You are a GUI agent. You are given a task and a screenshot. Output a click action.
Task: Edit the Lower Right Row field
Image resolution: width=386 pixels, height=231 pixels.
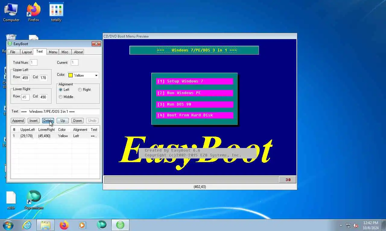click(25, 97)
